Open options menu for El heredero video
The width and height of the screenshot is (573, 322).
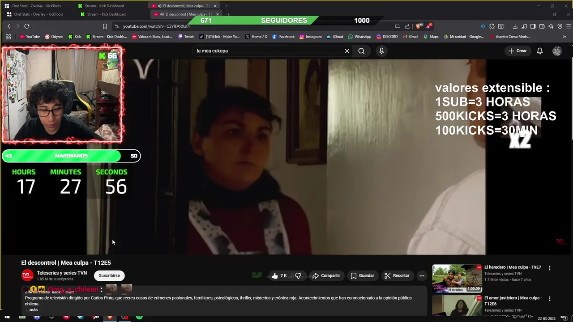[x=550, y=268]
